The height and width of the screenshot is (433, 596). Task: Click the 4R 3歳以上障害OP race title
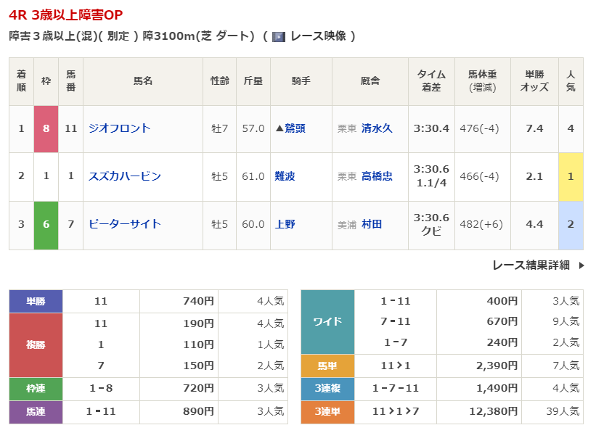pos(66,14)
